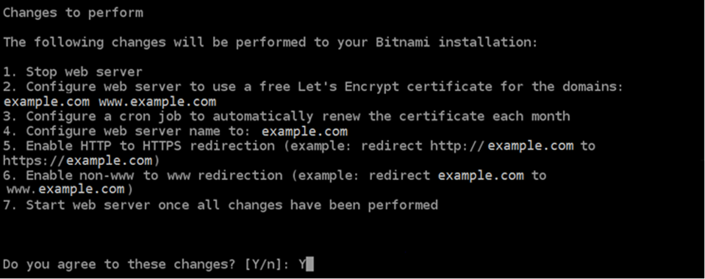
Task: Click the http://example.com URL in step 5
Action: pyautogui.click(x=501, y=146)
